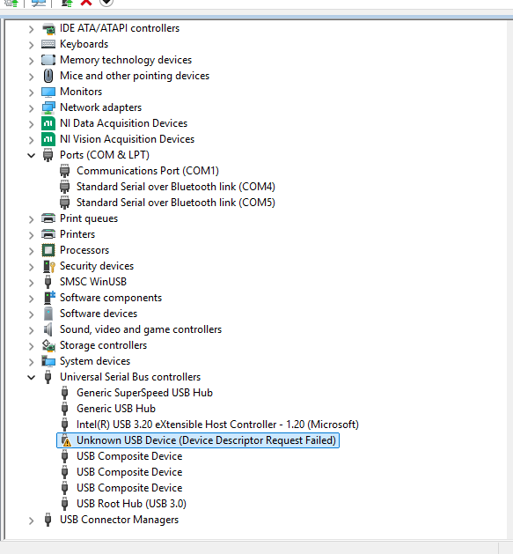Click the Memory technology devices icon
Viewport: 513px width, 554px height.
(x=48, y=60)
